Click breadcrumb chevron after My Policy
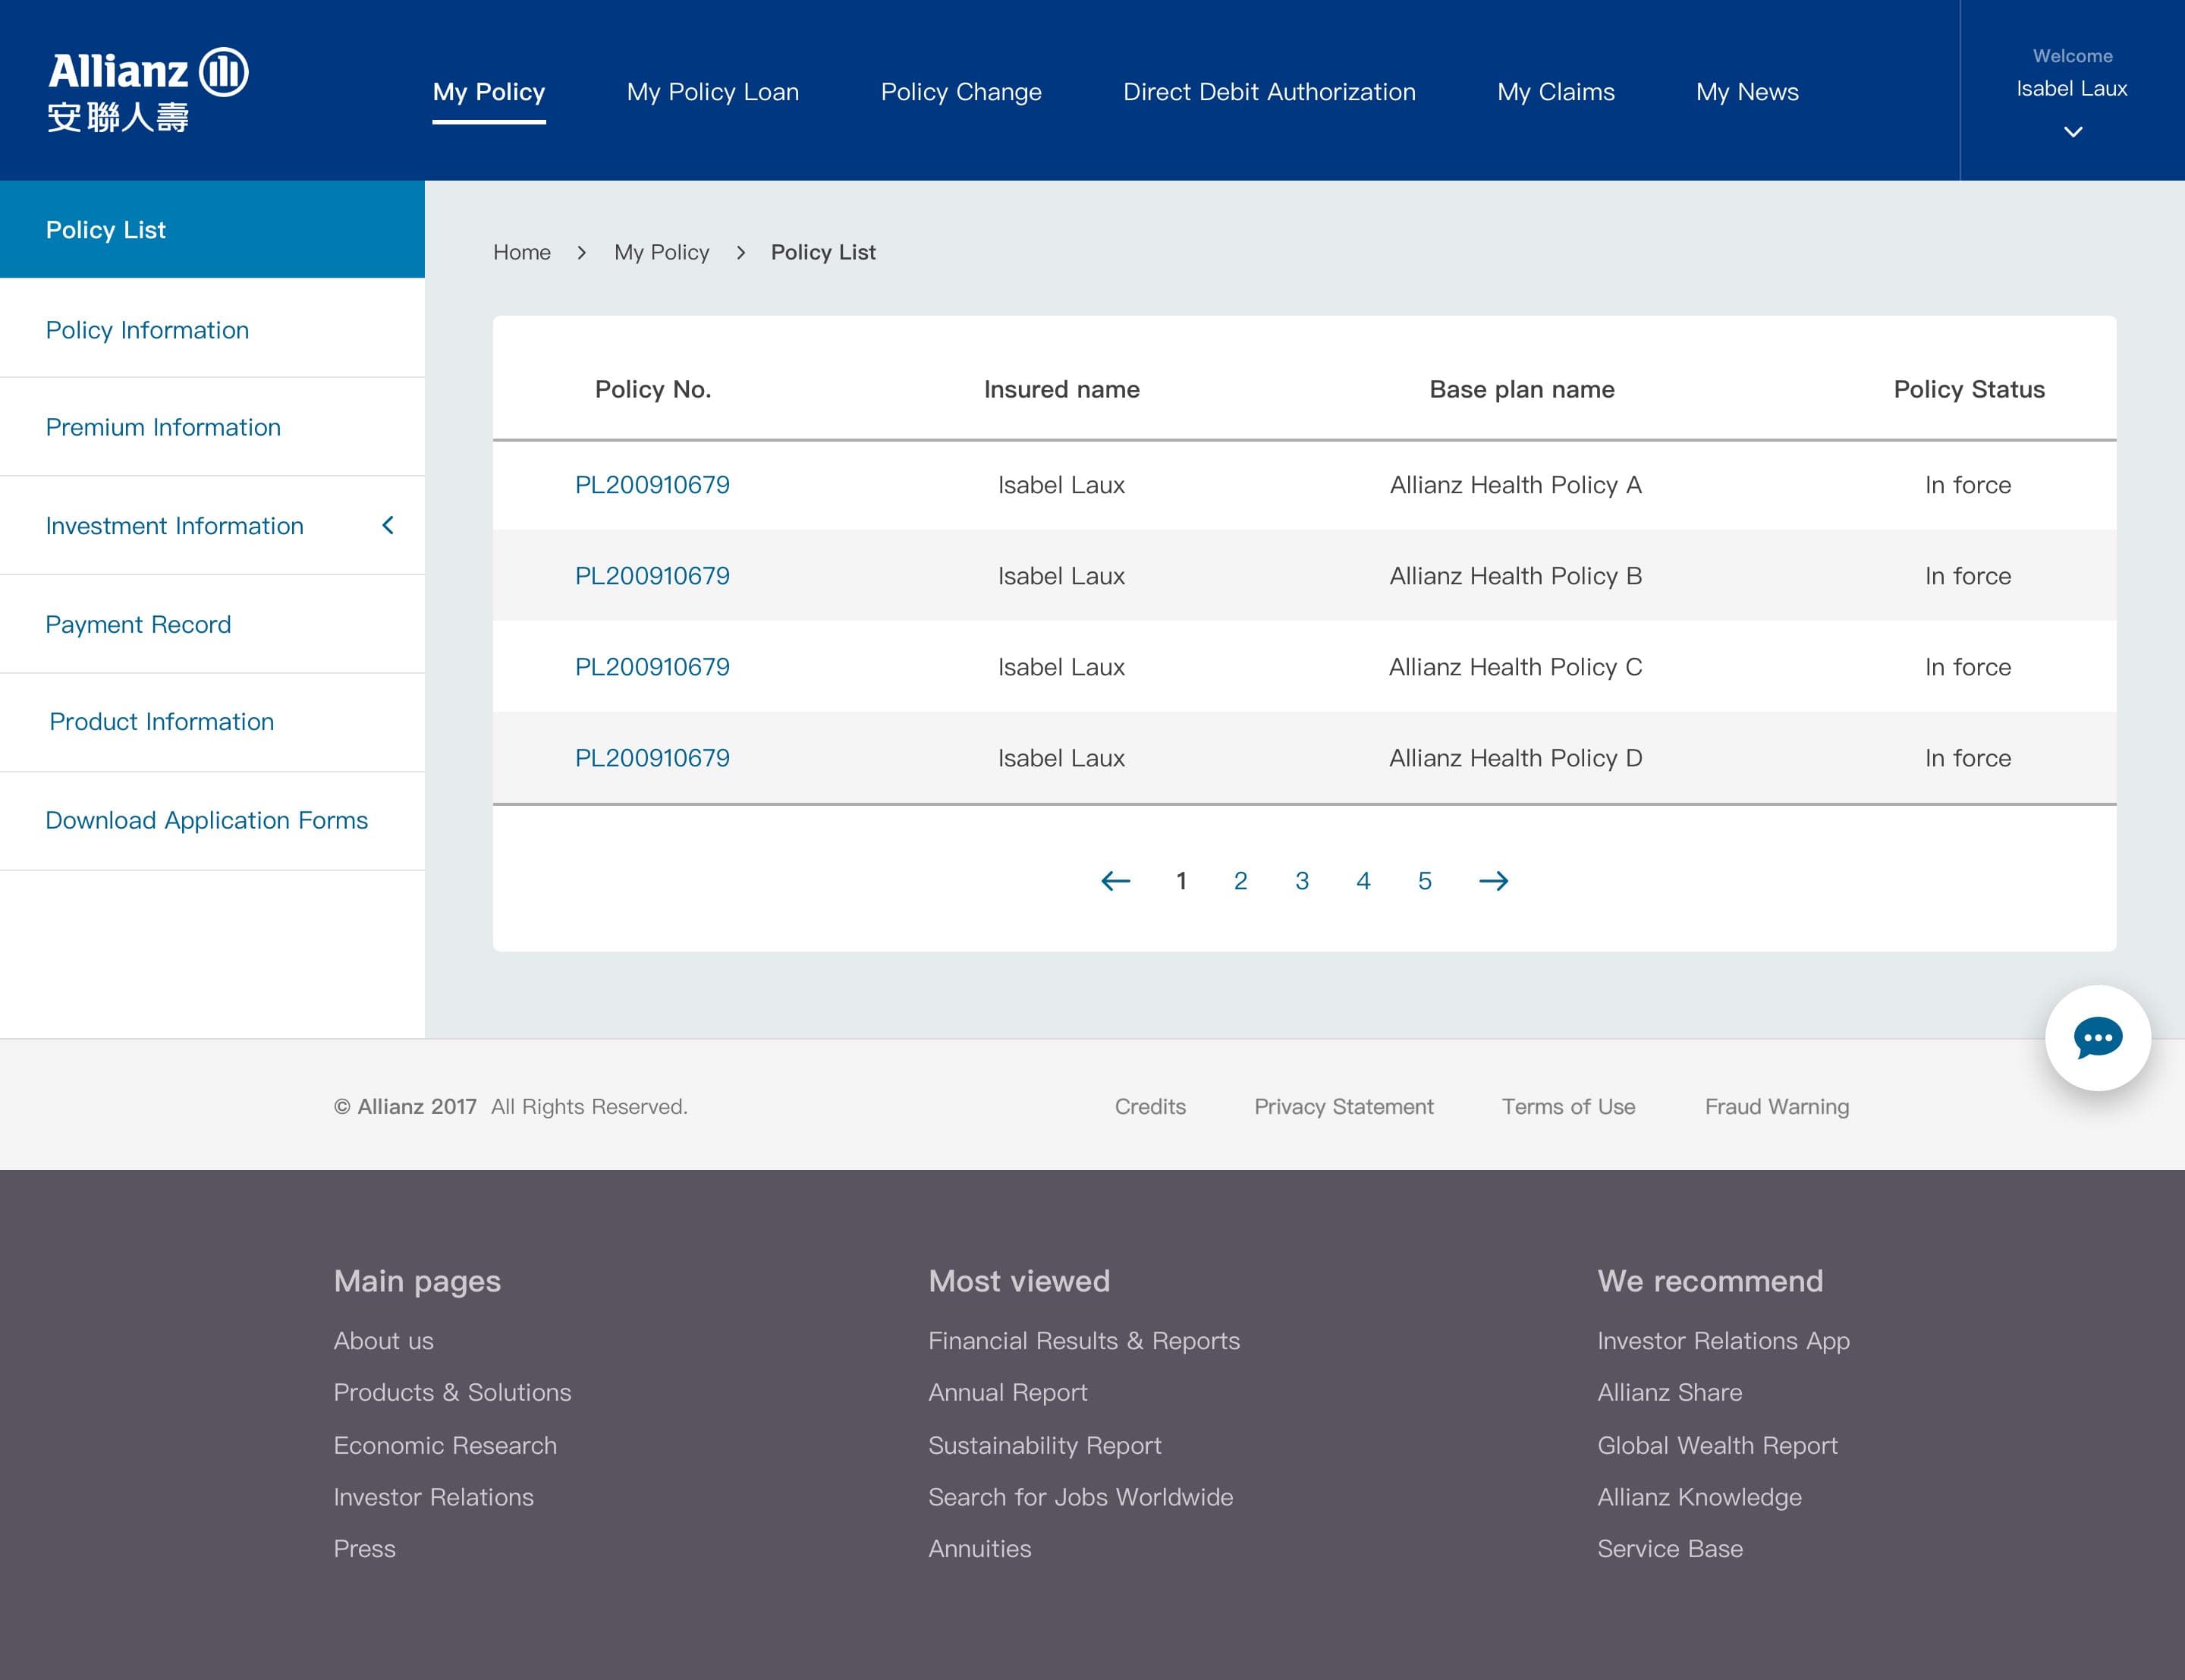Viewport: 2185px width, 1680px height. pyautogui.click(x=740, y=253)
